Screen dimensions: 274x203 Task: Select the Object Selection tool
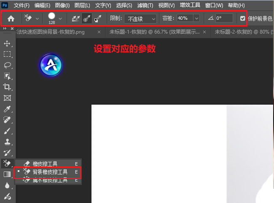point(7,76)
